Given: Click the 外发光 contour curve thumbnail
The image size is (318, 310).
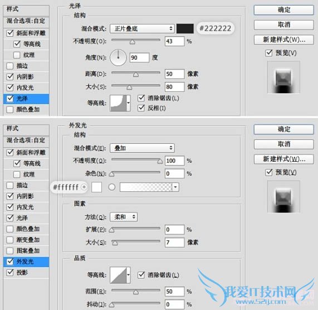Looking at the screenshot, I should click(119, 275).
